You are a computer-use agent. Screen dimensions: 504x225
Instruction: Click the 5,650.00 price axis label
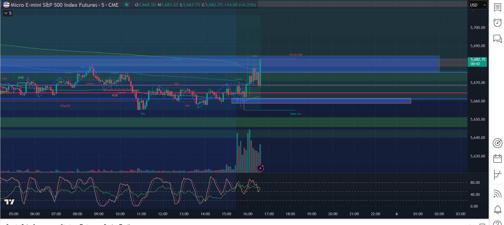point(478,119)
